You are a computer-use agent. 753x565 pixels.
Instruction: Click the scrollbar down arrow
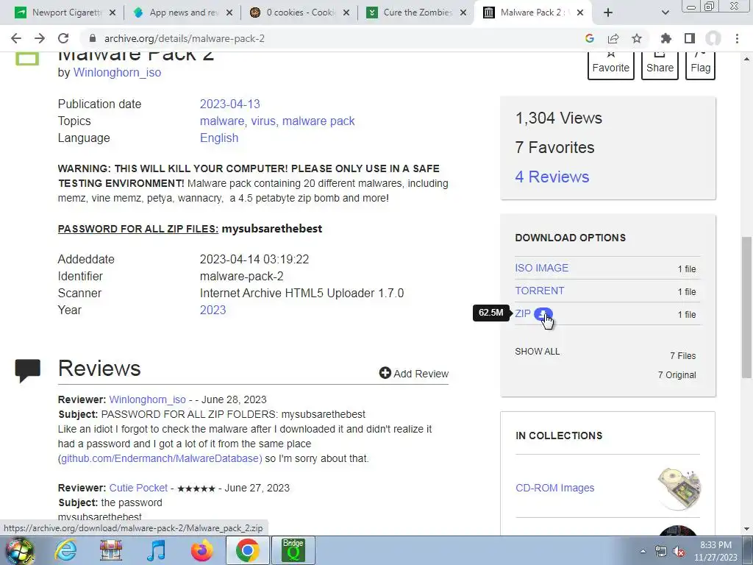coord(747,530)
